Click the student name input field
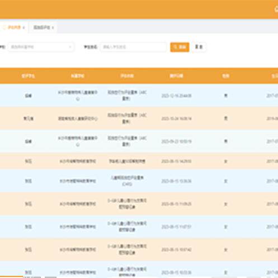Viewport: 278px width, 278px height. (133, 47)
